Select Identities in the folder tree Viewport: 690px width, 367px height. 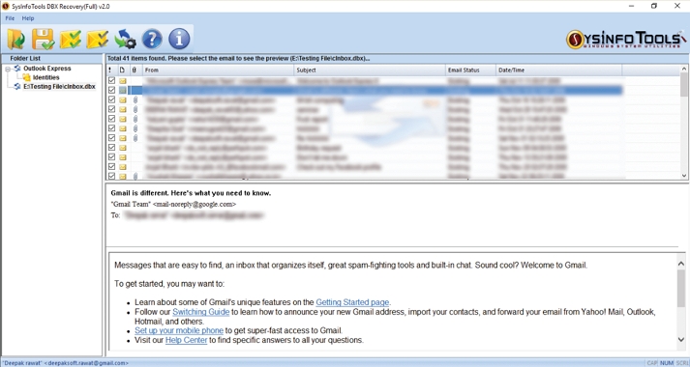pyautogui.click(x=46, y=77)
